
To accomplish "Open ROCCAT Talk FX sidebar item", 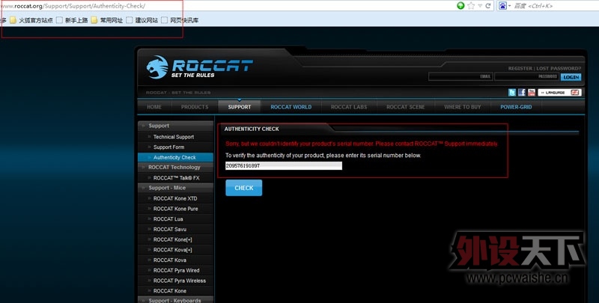I will (x=175, y=178).
